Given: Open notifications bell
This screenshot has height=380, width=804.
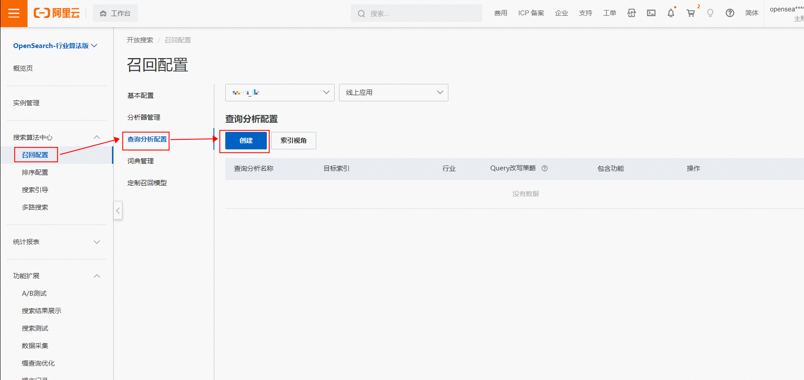Looking at the screenshot, I should (x=671, y=13).
